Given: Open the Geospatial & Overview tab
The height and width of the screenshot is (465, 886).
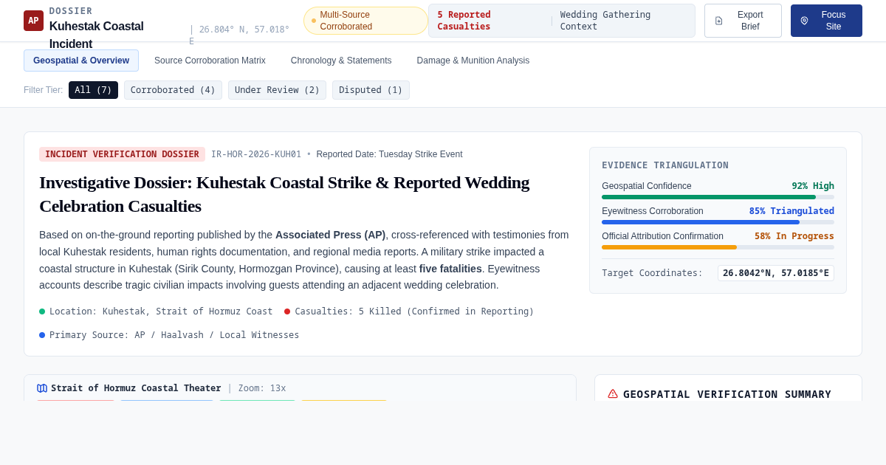Looking at the screenshot, I should coord(81,61).
